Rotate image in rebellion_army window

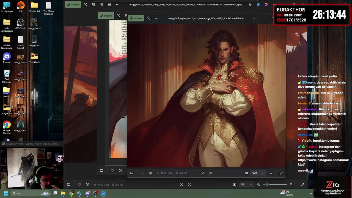point(86,4)
